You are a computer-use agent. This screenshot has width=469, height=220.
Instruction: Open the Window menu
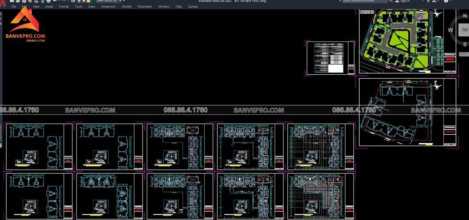point(164,6)
